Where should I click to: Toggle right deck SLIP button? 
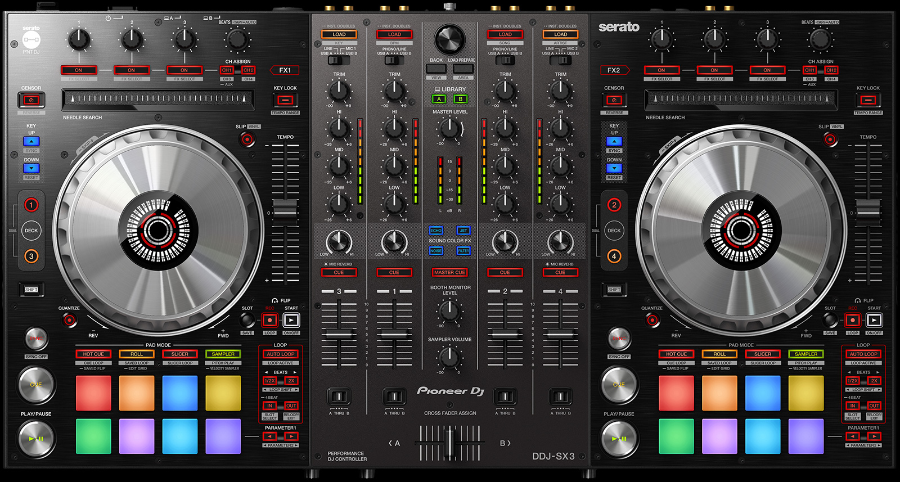coord(830,139)
